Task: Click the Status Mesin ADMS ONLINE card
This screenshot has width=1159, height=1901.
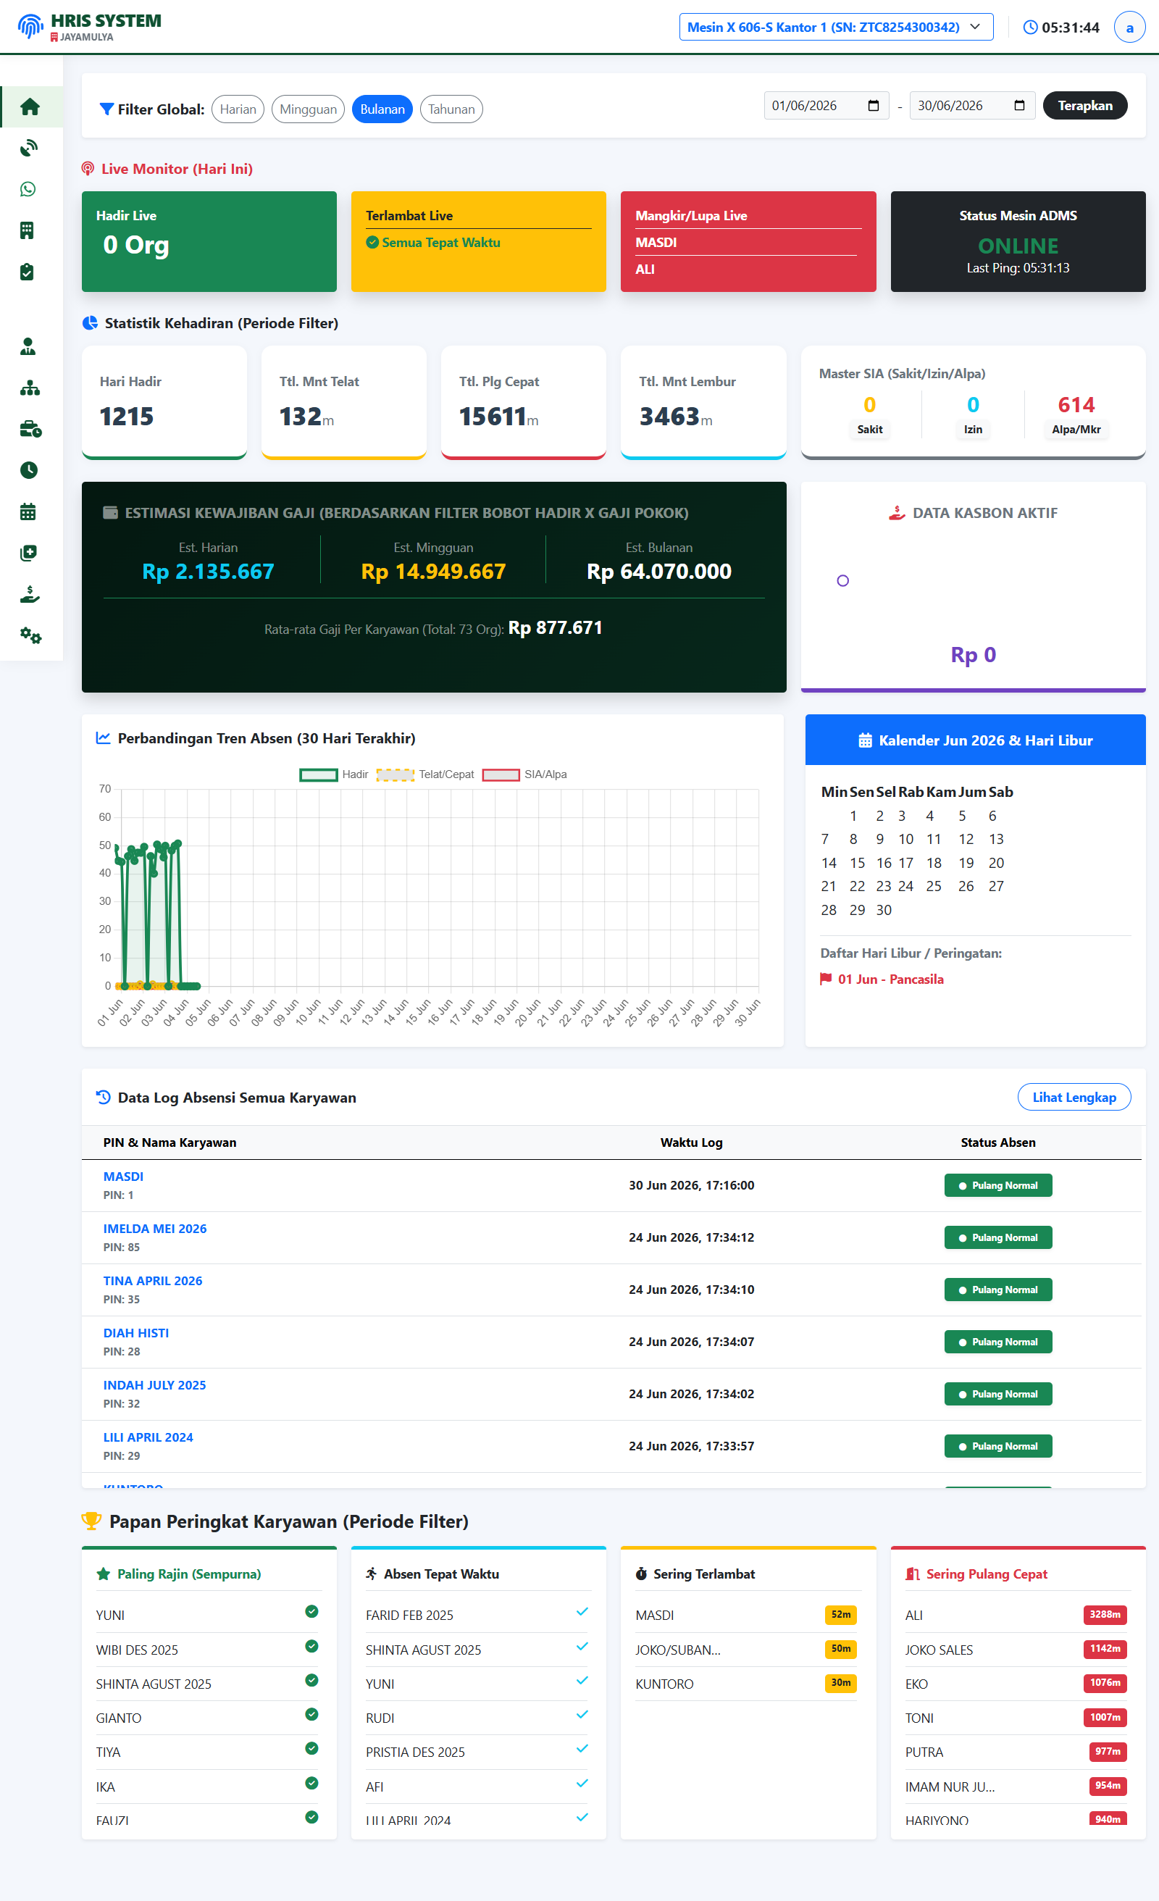Action: 1018,241
